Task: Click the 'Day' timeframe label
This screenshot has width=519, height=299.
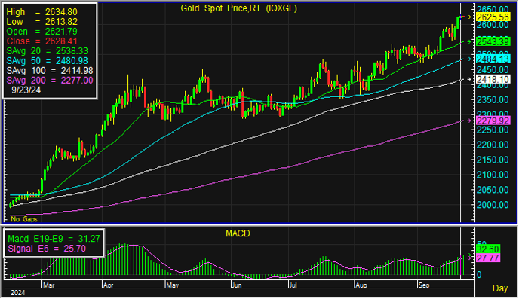Action: tap(500, 288)
